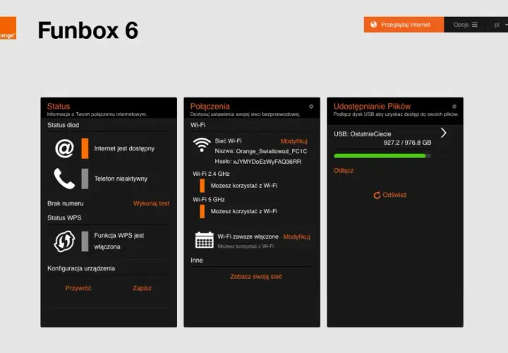Click the Odśwież refresh link

[390, 195]
